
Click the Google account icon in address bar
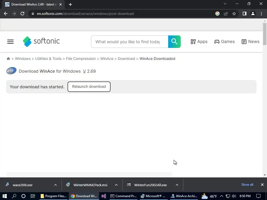217,14
